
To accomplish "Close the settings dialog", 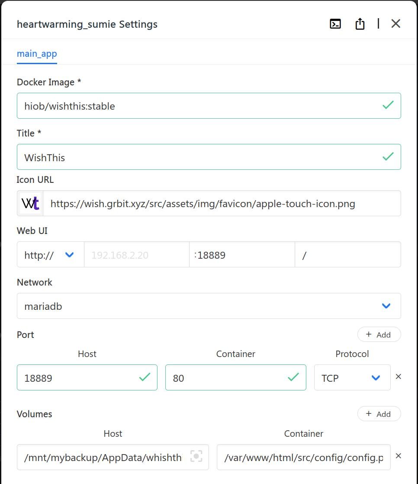I will click(x=395, y=24).
